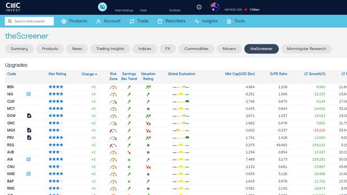Click the AUB earnings down arrow icon
Image resolution: width=347 pixels, height=195 pixels.
[129, 153]
